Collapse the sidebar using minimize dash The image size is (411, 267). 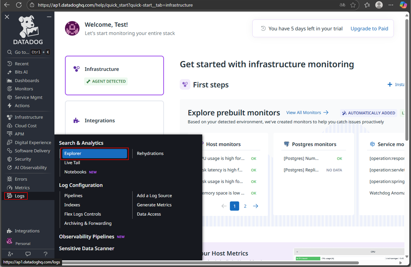click(49, 17)
